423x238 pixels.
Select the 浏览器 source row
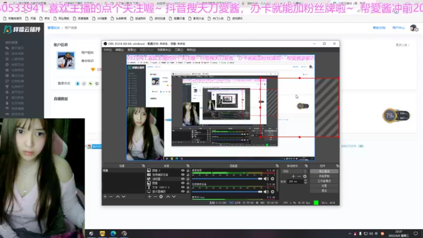(x=167, y=179)
